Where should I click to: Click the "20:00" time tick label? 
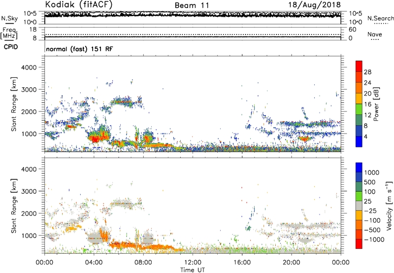click(292, 263)
